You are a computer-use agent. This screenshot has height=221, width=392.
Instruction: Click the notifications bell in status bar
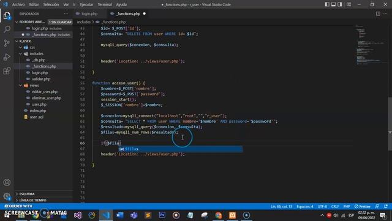point(386,206)
